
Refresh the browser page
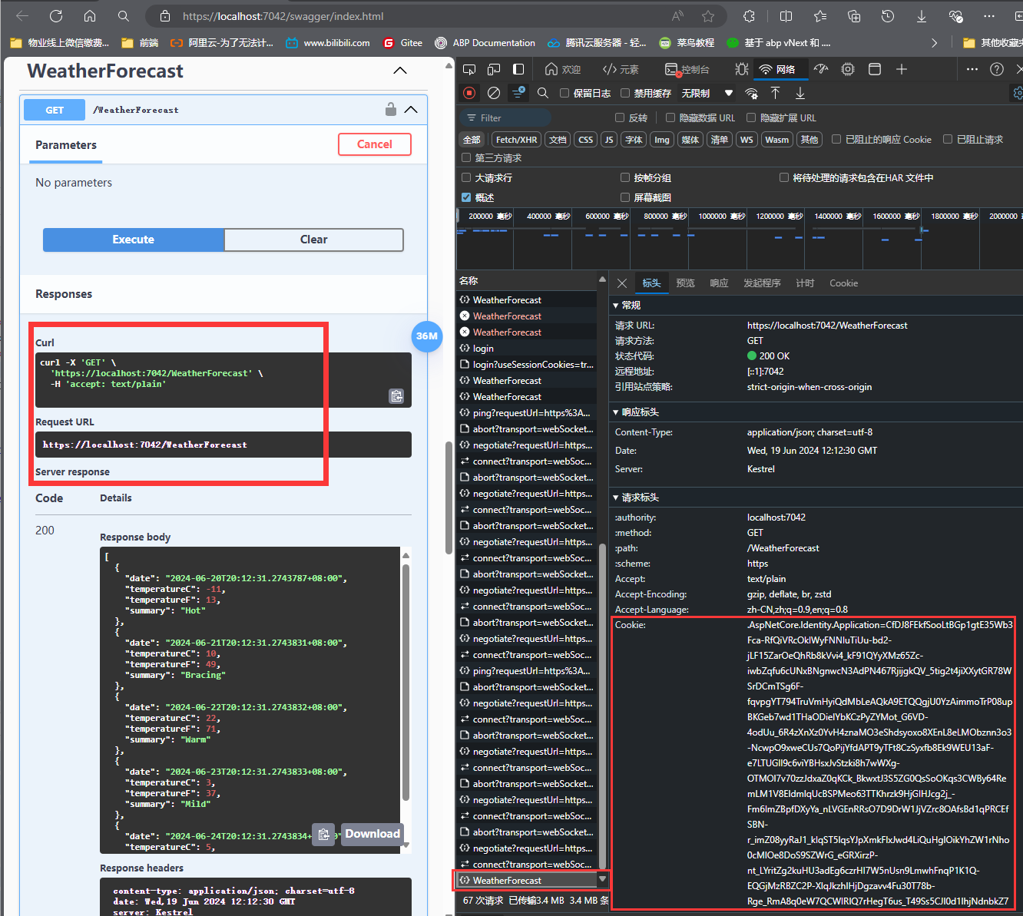tap(56, 16)
